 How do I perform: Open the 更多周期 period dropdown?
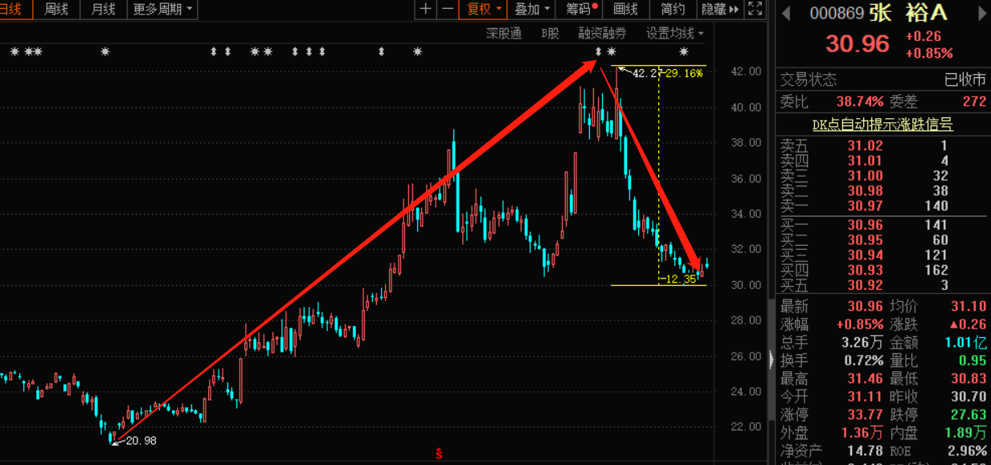(x=162, y=10)
